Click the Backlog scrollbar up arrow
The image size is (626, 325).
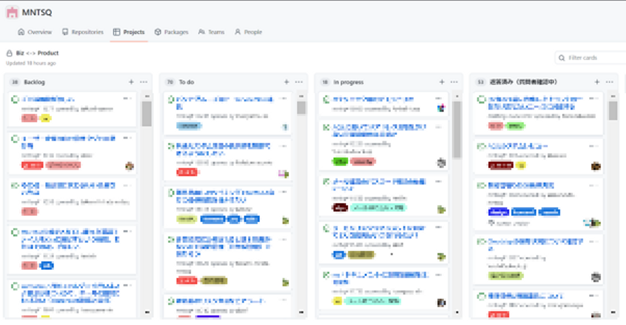point(147,96)
